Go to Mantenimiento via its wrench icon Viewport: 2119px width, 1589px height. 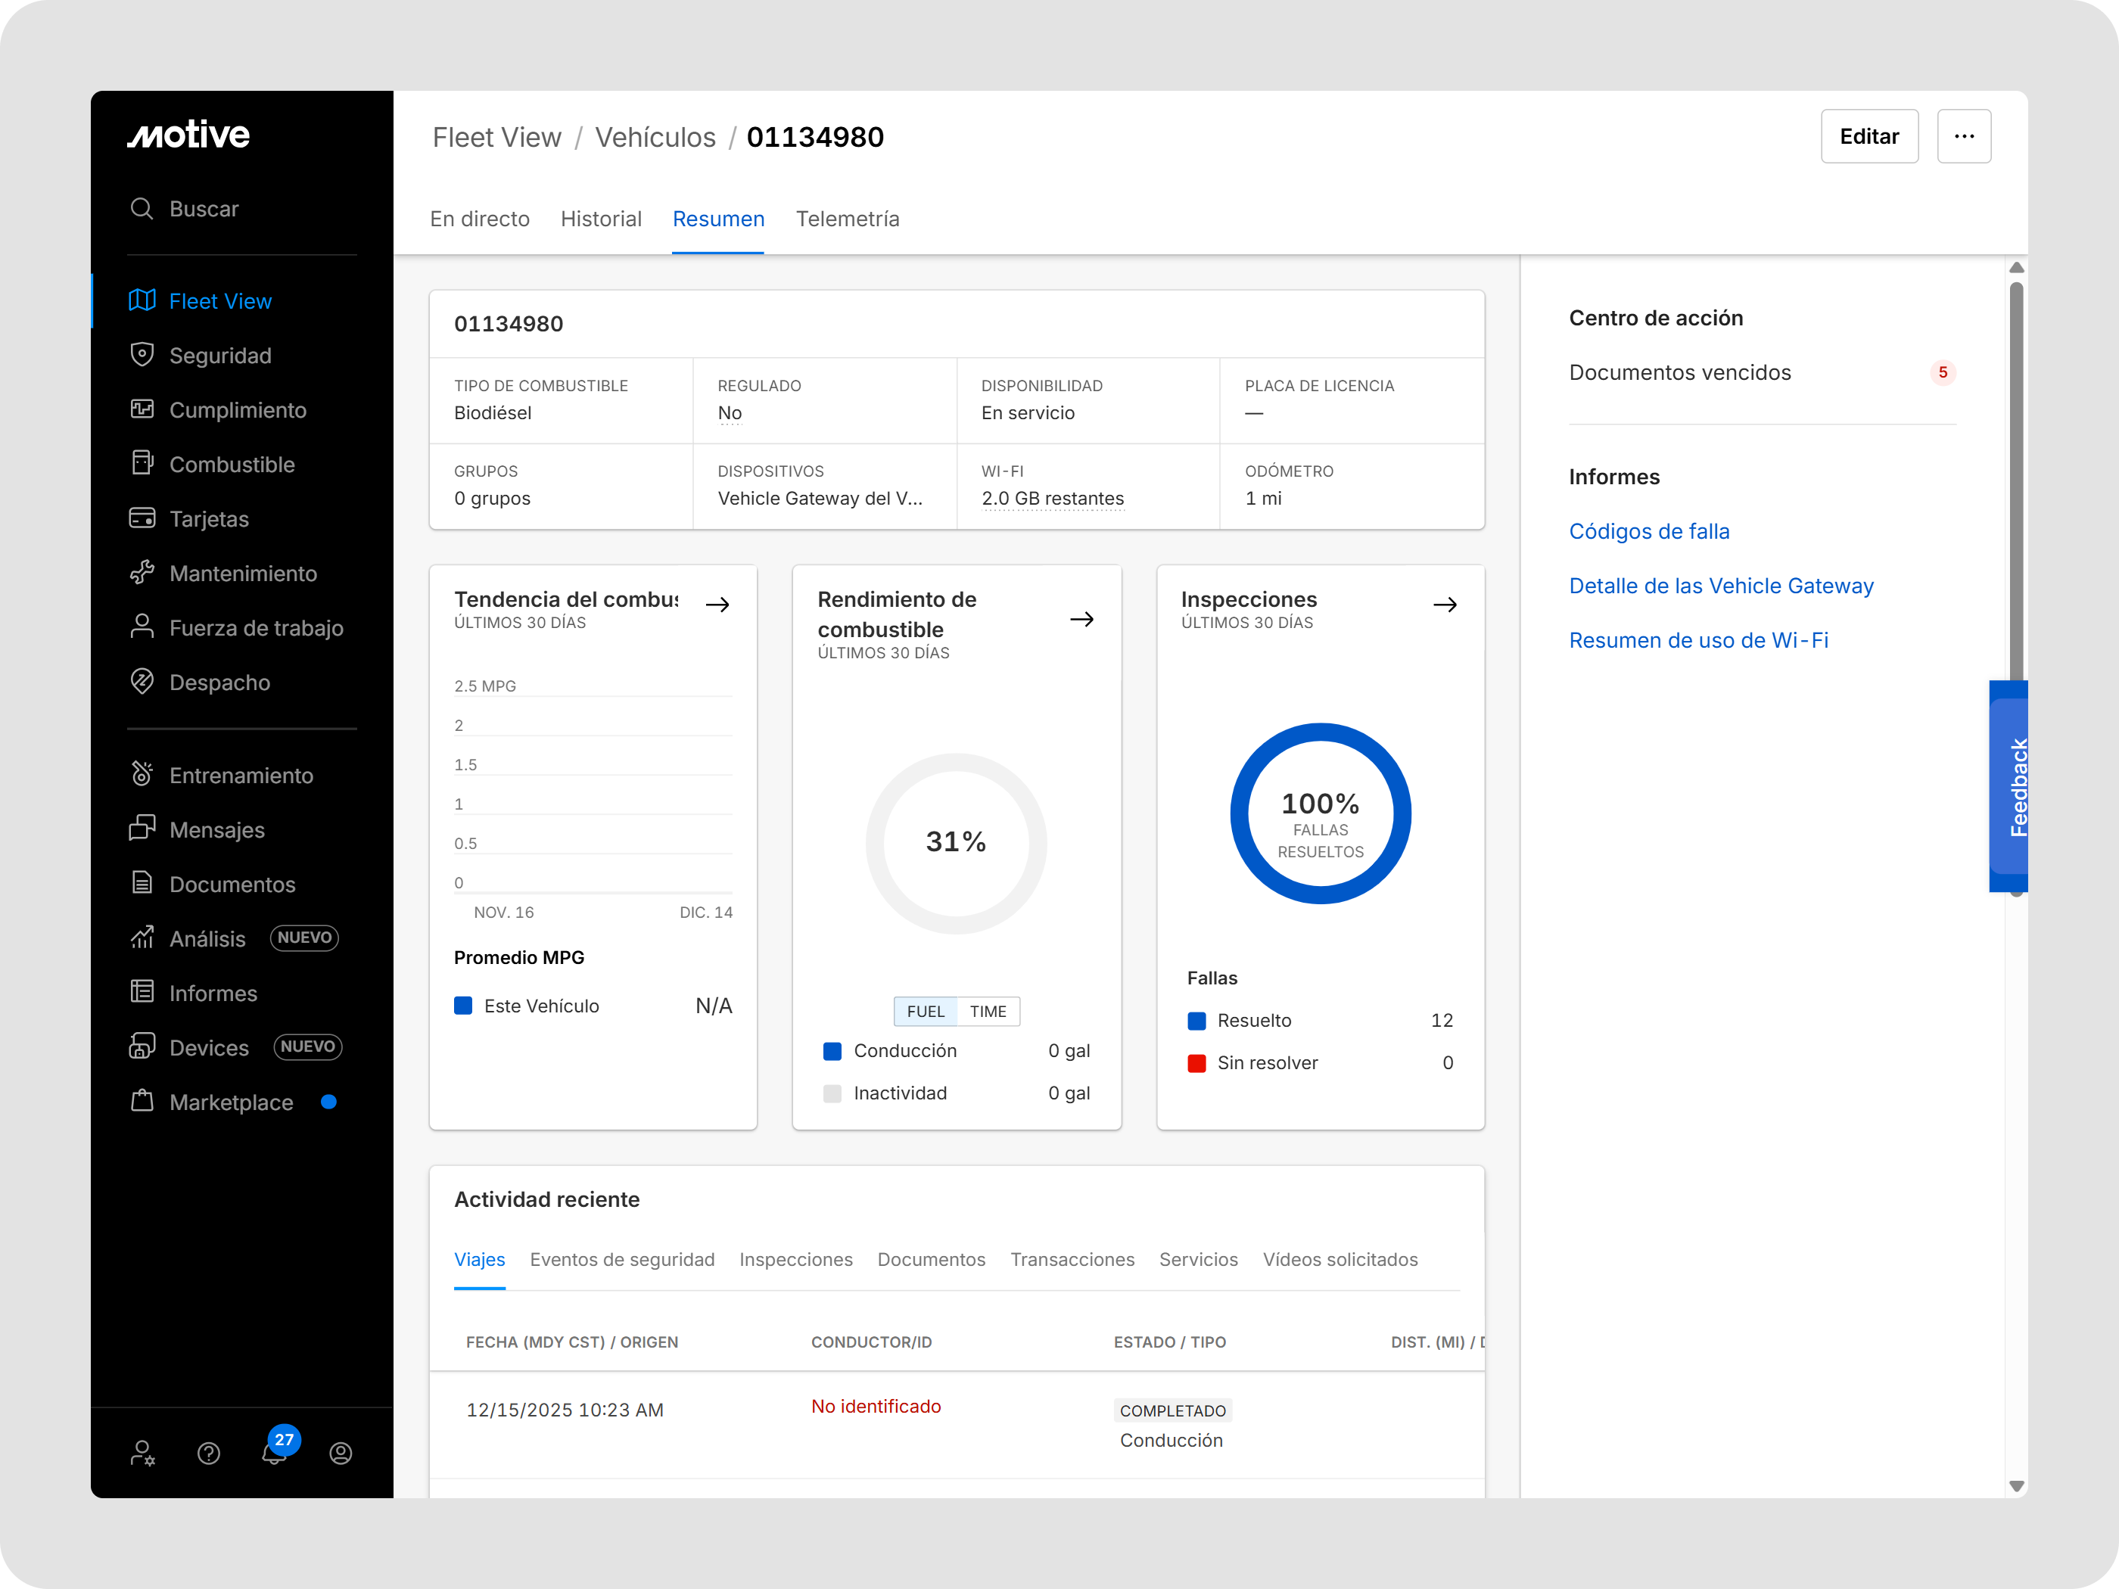[142, 573]
